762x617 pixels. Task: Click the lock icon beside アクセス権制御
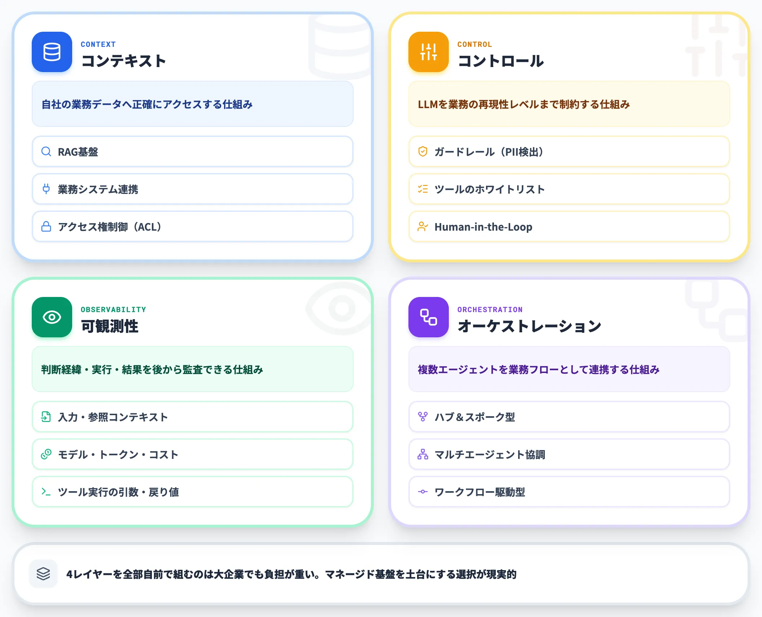click(x=46, y=227)
